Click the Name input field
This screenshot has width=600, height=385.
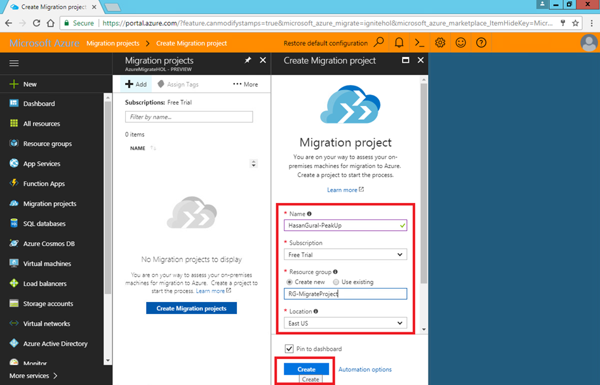click(345, 225)
